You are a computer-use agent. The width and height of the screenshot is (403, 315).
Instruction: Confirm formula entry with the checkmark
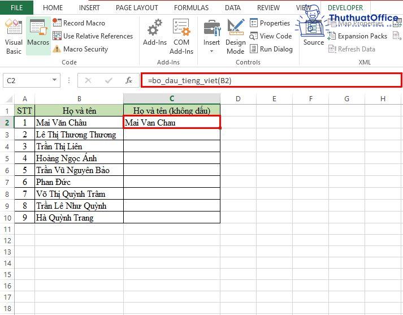click(x=109, y=80)
